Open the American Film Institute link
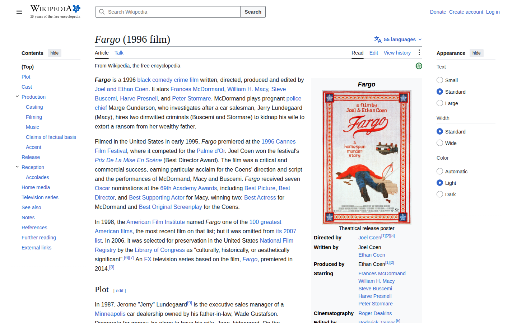Screen dimensions: 517x323 click(155, 222)
